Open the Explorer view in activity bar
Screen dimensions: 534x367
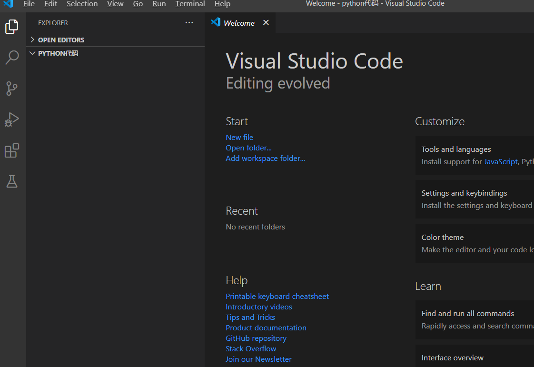pyautogui.click(x=12, y=27)
